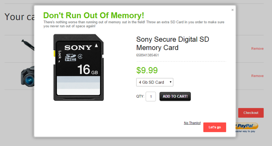Click the Remove link beside the camera item
This screenshot has height=146, width=272.
(x=257, y=76)
